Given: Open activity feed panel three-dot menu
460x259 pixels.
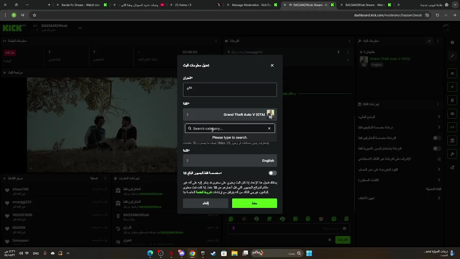Looking at the screenshot, I should [105, 178].
